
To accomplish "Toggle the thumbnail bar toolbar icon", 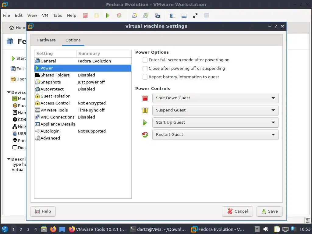I will pyautogui.click(x=184, y=16).
